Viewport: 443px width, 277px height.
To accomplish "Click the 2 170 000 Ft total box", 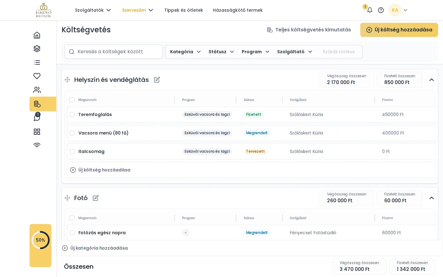I will coord(347,80).
